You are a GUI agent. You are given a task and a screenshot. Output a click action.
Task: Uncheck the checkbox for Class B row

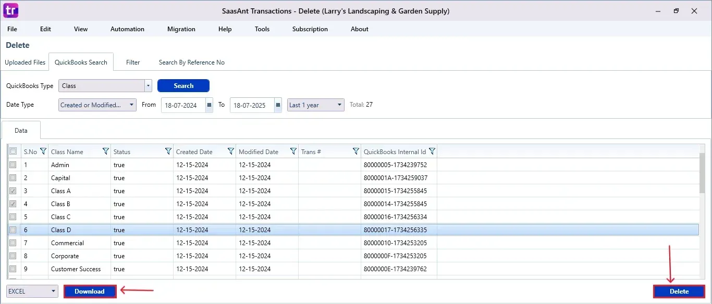(13, 204)
